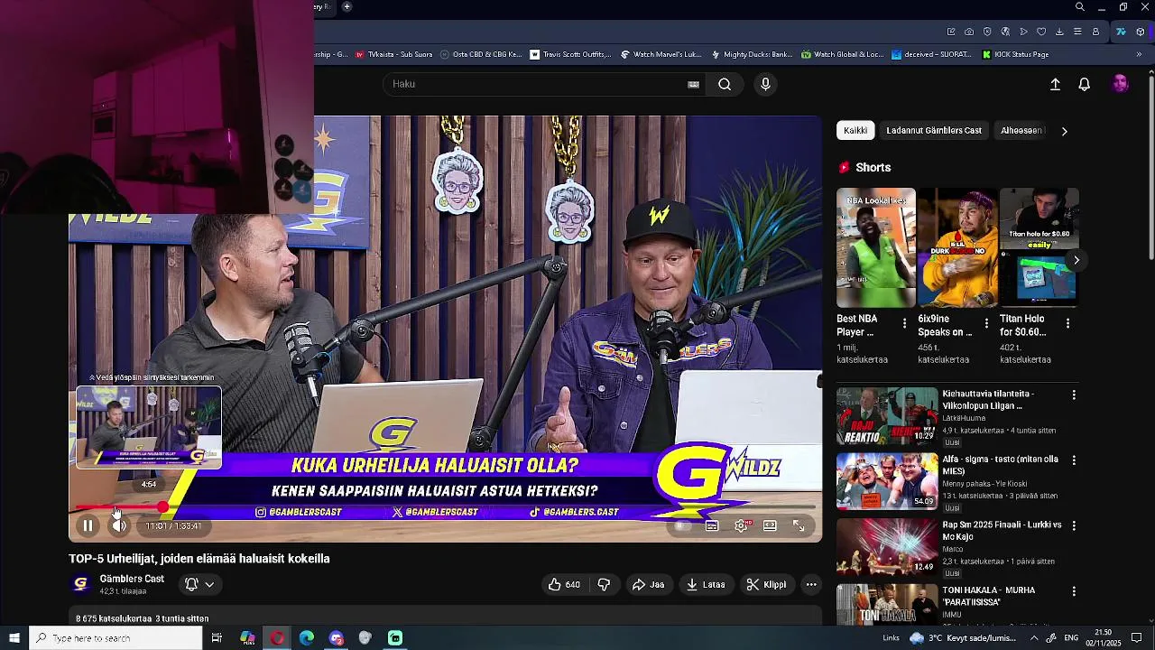Submit search with magnifier button

pyautogui.click(x=725, y=84)
